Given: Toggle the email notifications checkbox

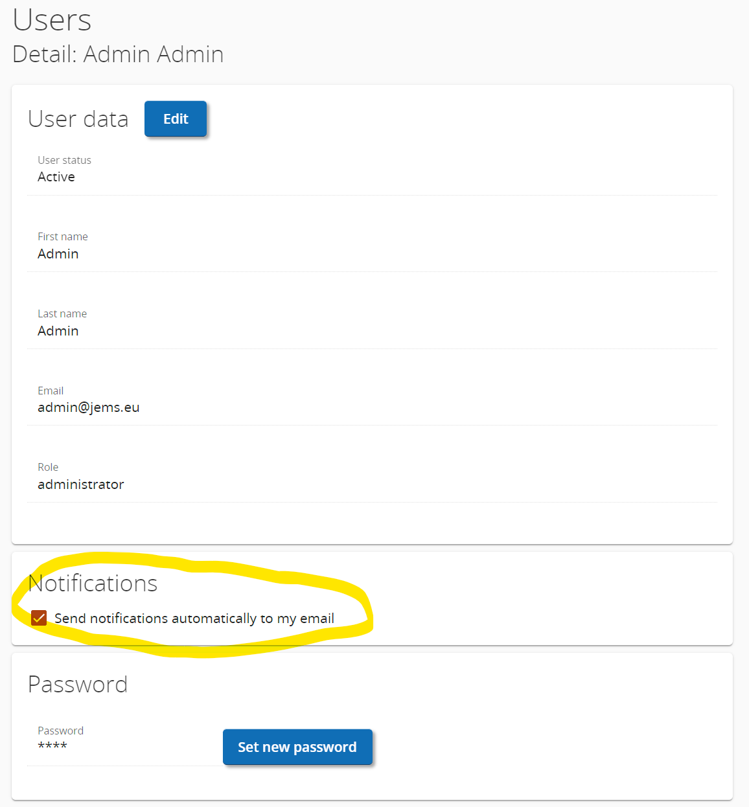Looking at the screenshot, I should pyautogui.click(x=39, y=618).
